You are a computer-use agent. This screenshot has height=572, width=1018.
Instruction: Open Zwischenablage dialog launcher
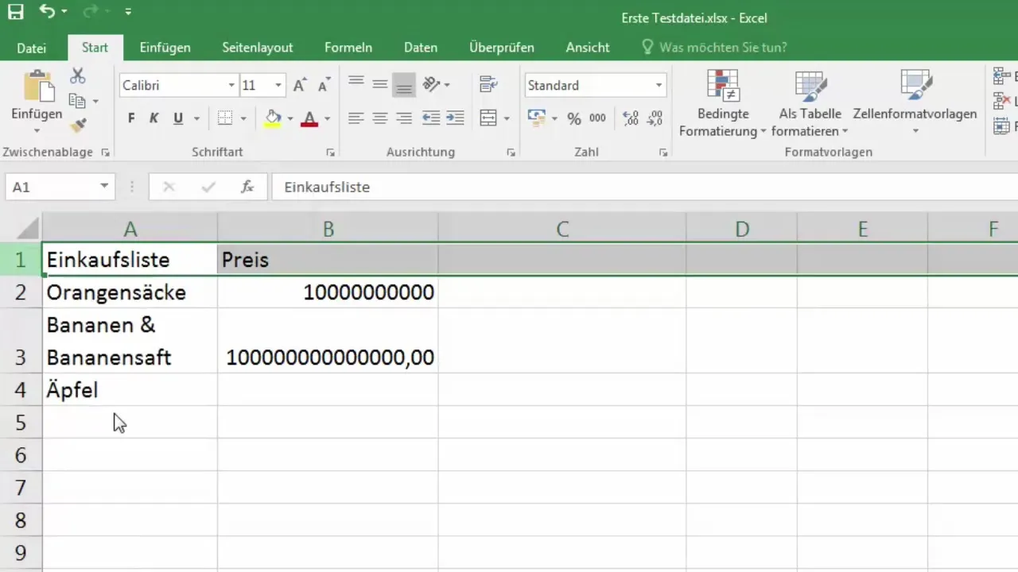105,153
